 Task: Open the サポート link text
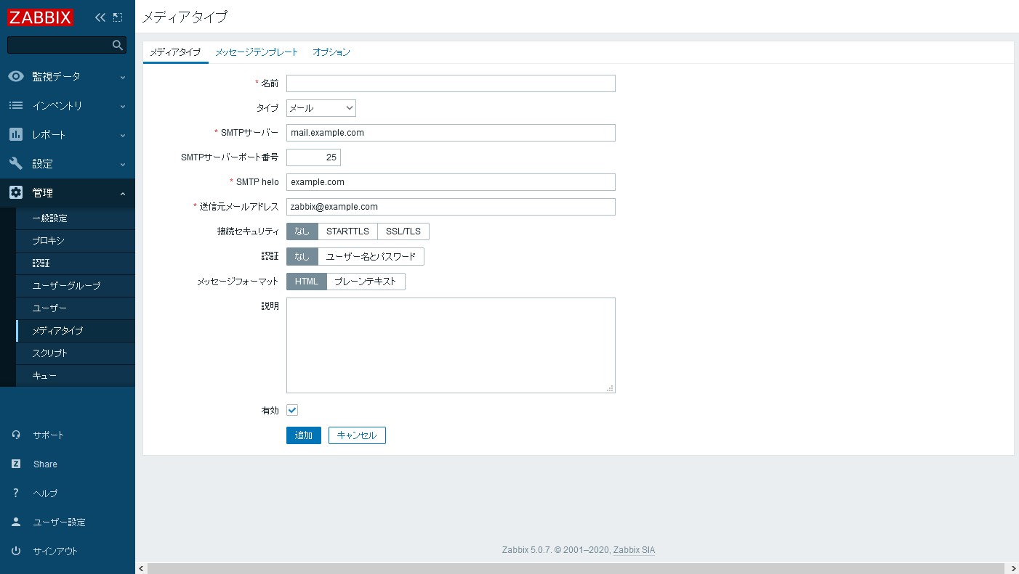click(x=49, y=435)
